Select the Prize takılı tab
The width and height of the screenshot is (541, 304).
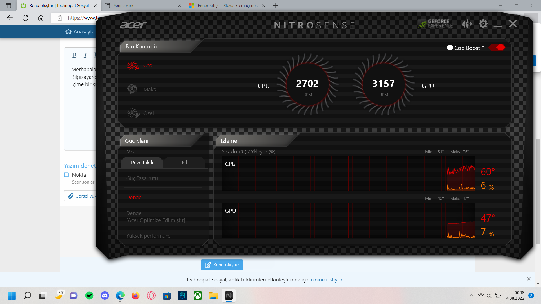(x=142, y=163)
